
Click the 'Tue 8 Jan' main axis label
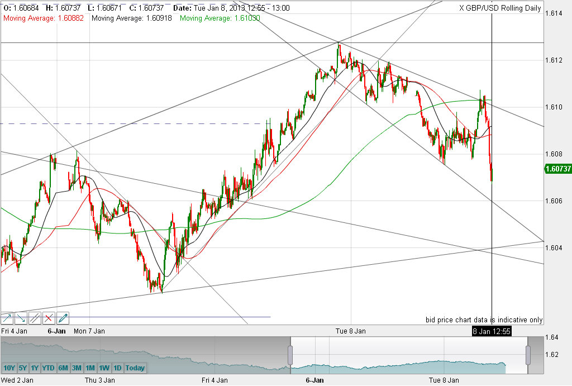tap(351, 331)
